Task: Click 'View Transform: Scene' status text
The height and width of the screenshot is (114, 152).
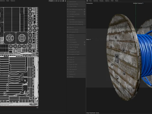Action: tap(93, 113)
